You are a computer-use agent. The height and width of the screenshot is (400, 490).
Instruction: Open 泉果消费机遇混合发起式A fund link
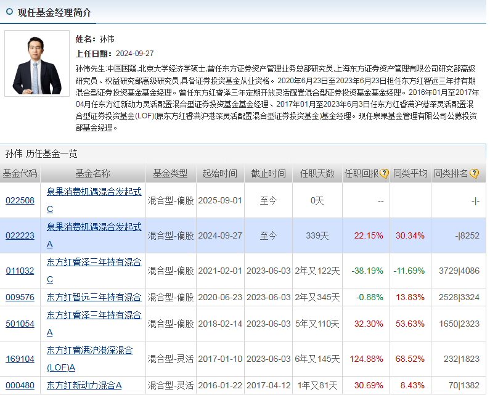coord(94,235)
